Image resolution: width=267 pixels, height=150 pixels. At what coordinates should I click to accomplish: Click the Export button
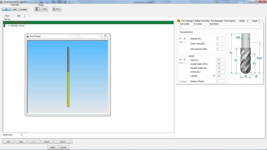[x=63, y=142]
